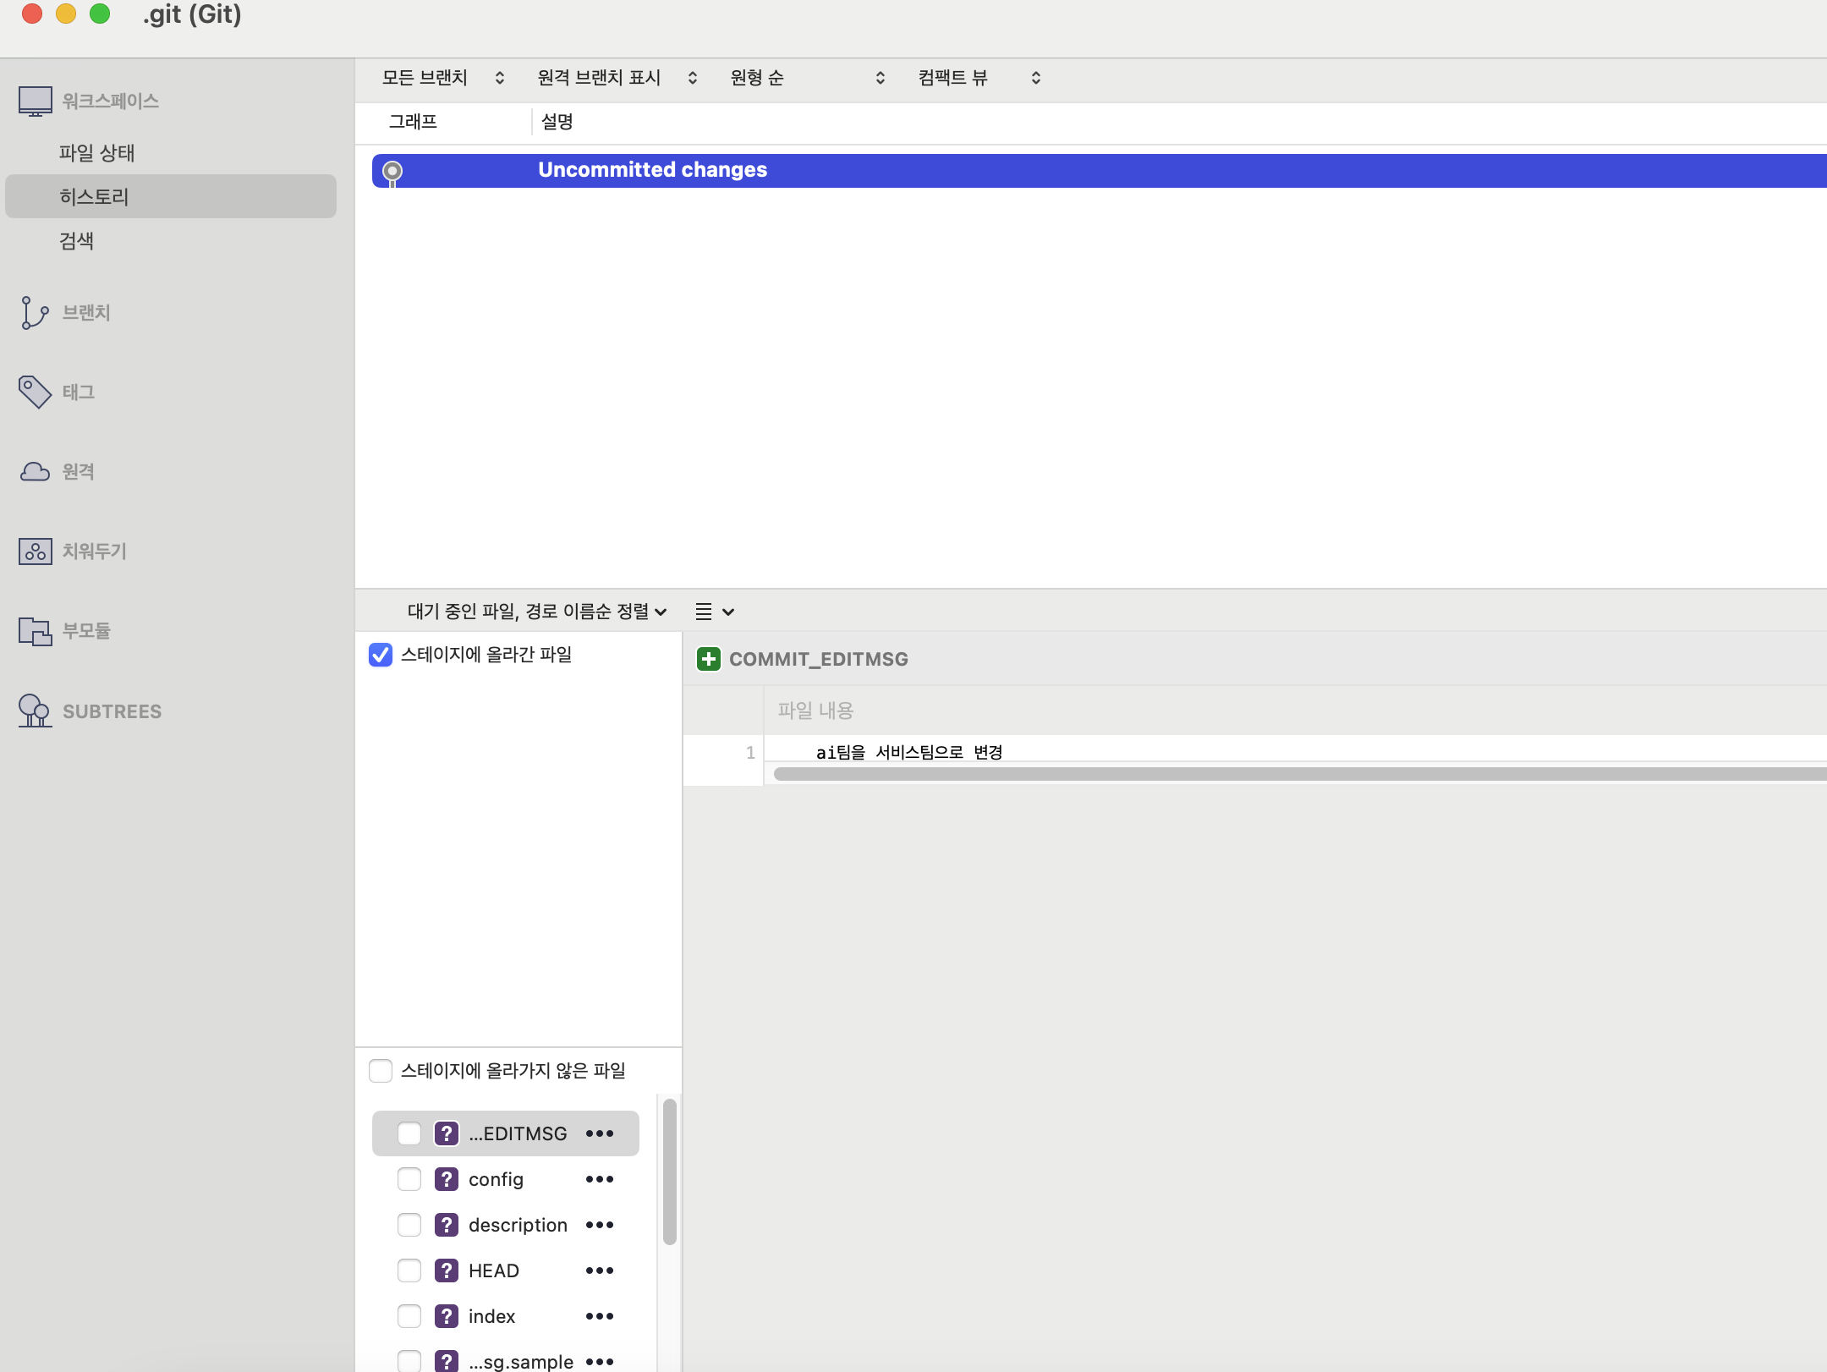Click the horizontal scrollbar in diff view
1827x1372 pixels.
[x=1269, y=774]
